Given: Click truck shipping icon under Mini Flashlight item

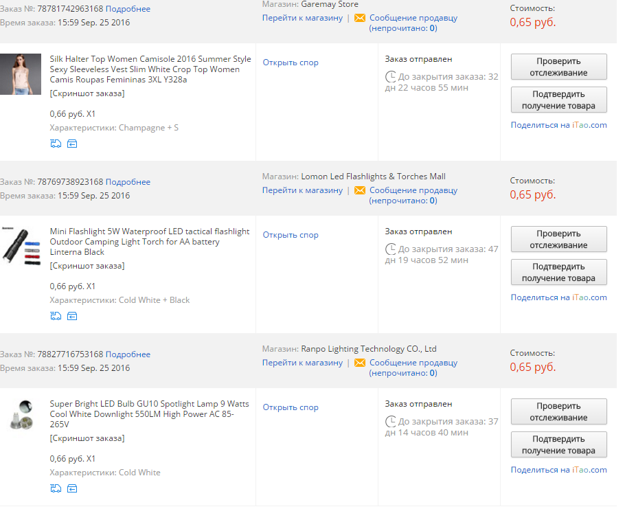Looking at the screenshot, I should [56, 316].
